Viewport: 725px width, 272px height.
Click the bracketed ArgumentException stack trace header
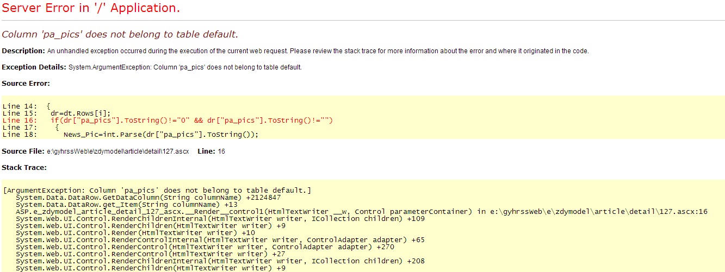157,191
